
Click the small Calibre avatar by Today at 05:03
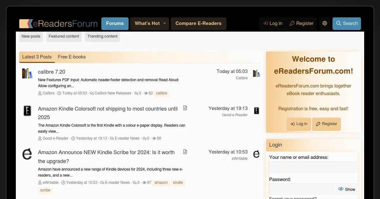[256, 74]
